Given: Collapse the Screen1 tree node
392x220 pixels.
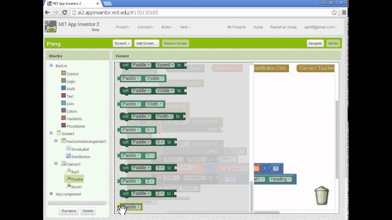Looking at the screenshot, I should (x=51, y=133).
